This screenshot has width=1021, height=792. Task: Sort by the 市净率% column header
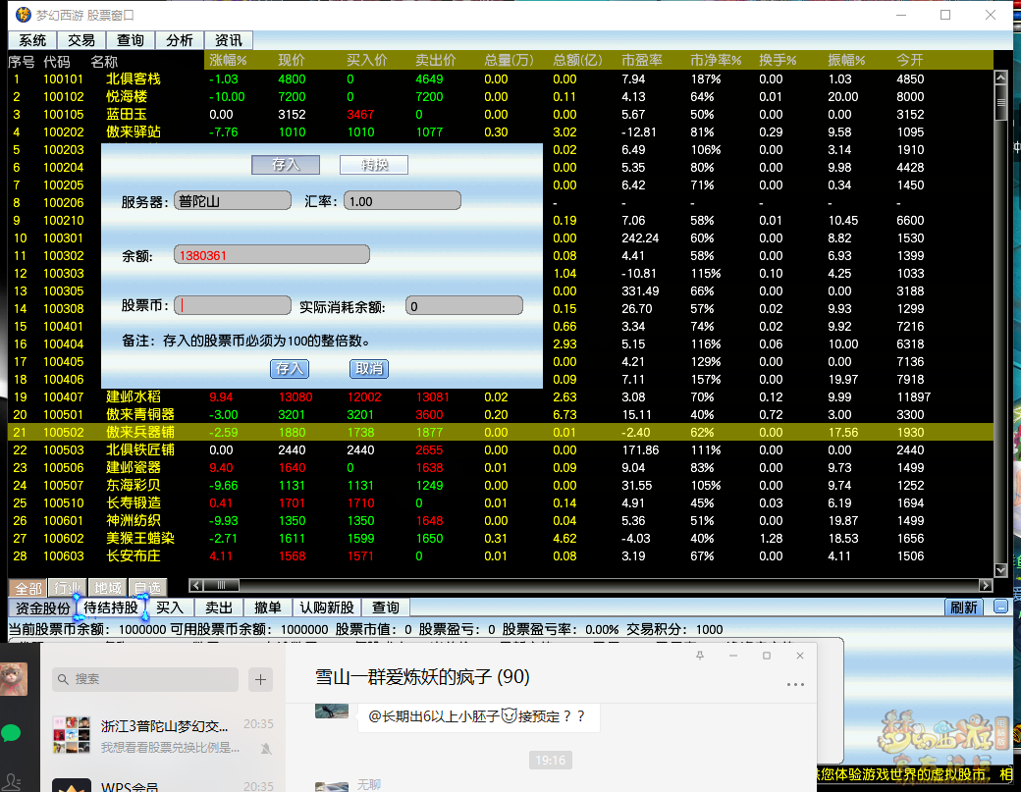(716, 61)
